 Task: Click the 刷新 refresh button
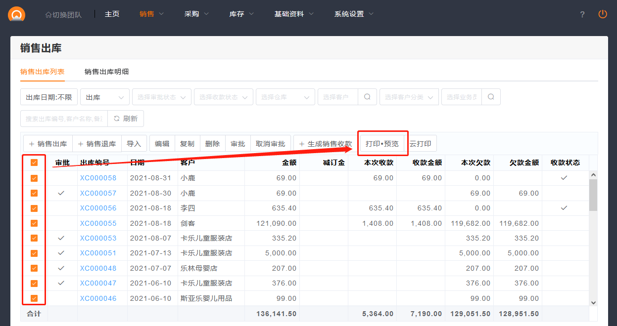tap(126, 119)
